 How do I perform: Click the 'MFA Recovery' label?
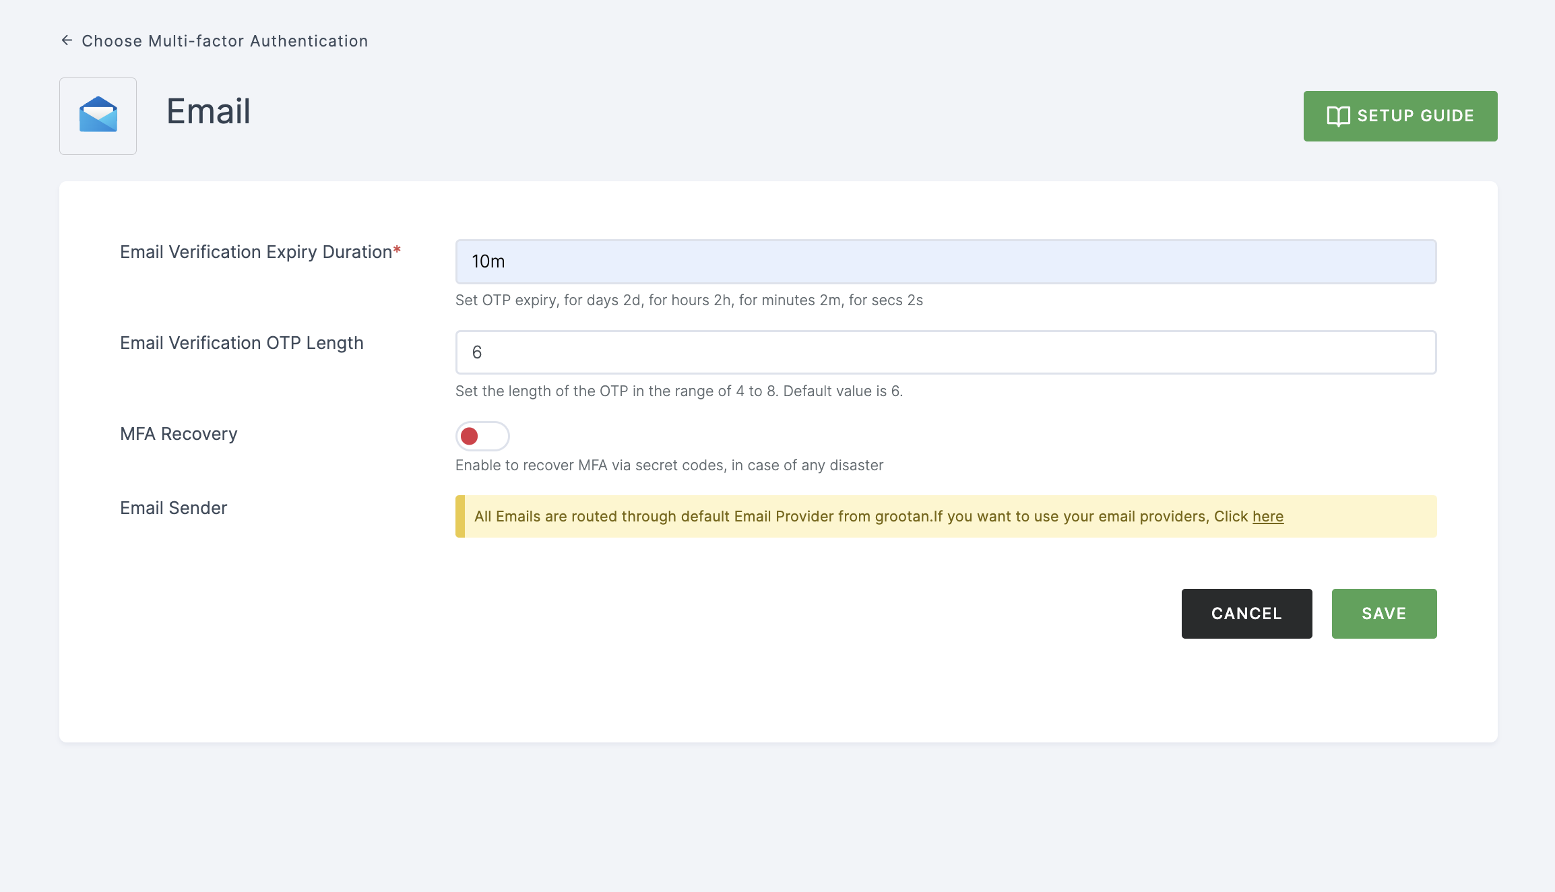pyautogui.click(x=179, y=434)
